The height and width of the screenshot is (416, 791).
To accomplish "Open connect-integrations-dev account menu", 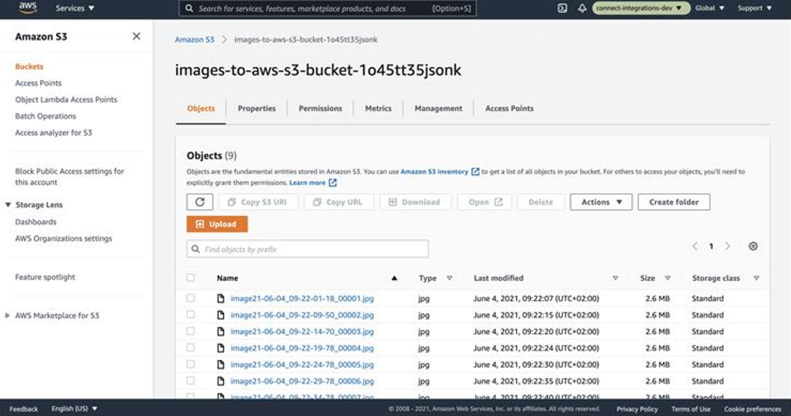I will coord(640,8).
